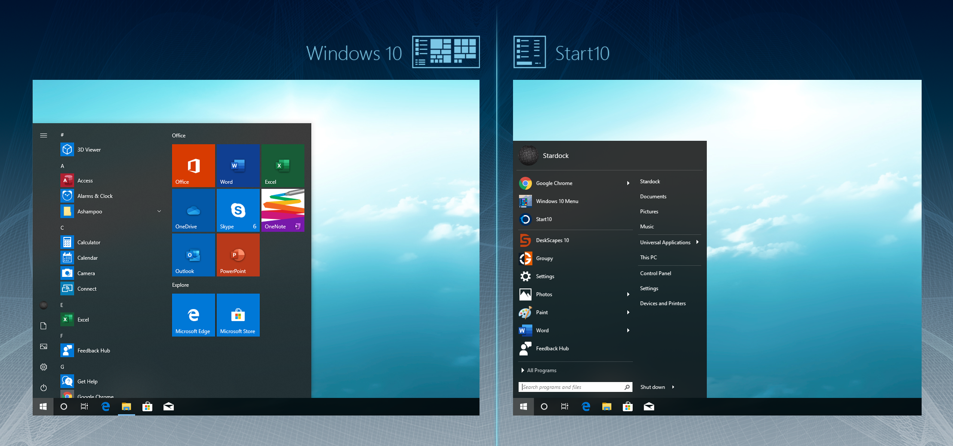The width and height of the screenshot is (953, 446).
Task: Open Shut down options arrow
Action: (x=673, y=387)
